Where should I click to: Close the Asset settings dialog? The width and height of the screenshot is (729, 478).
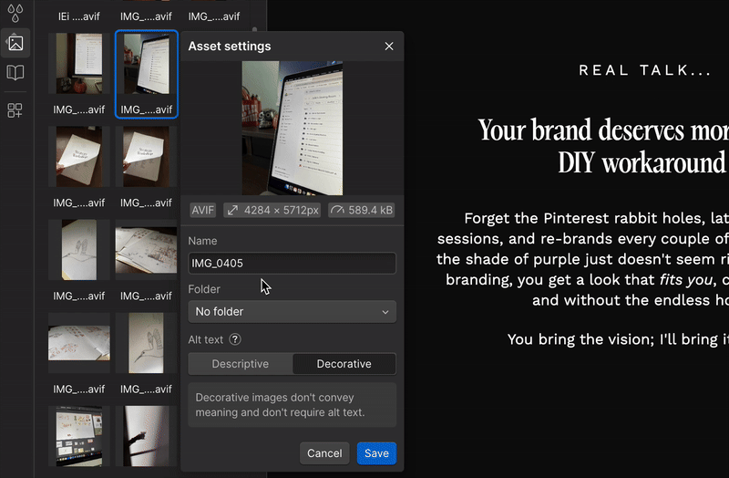389,47
